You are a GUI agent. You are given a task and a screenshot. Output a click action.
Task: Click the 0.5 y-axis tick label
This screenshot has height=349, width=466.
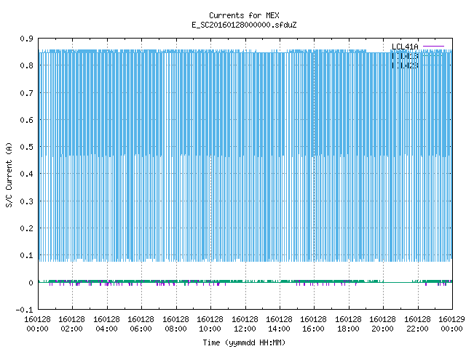[x=26, y=147]
